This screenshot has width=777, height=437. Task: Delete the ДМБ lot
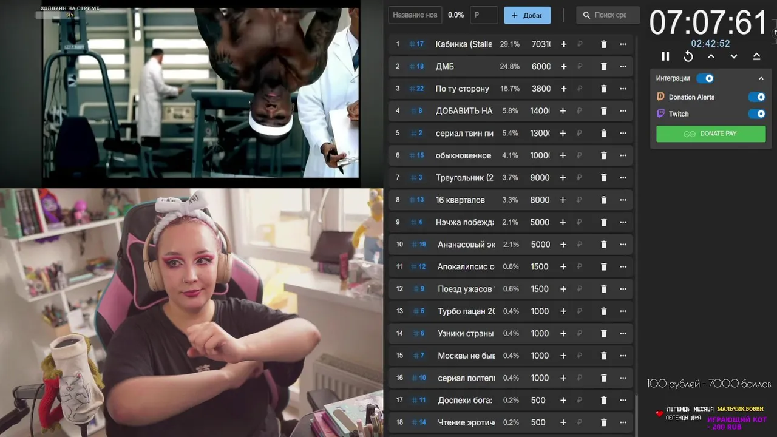pyautogui.click(x=603, y=66)
